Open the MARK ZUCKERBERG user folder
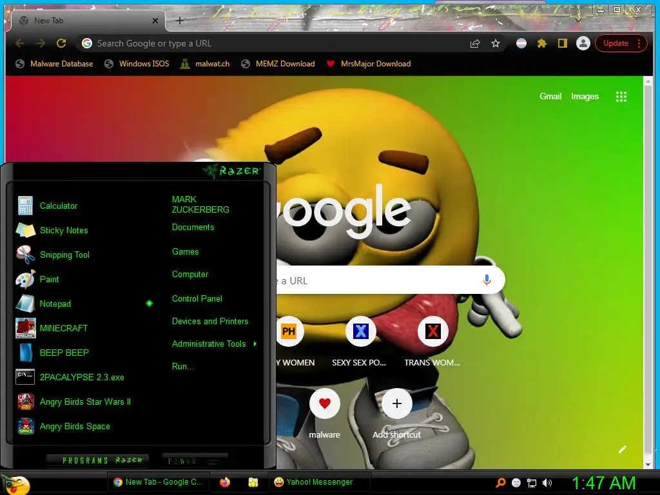The height and width of the screenshot is (495, 660). (x=200, y=204)
